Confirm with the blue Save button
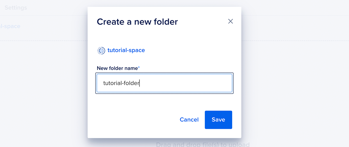349x147 pixels. 218,120
